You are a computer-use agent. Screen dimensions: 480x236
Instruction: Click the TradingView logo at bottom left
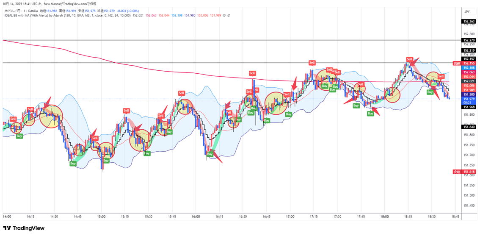pos(24,228)
